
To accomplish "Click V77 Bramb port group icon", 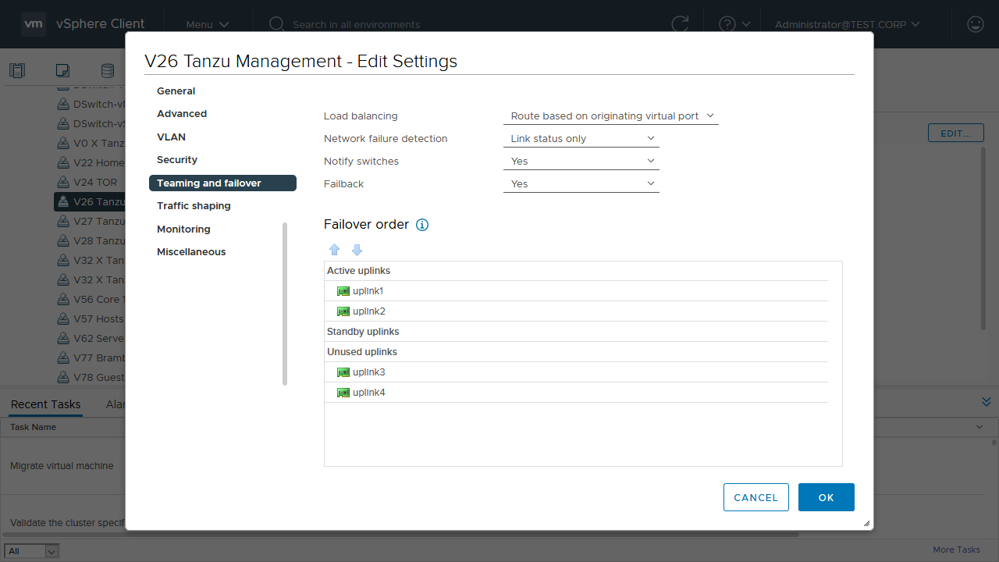I will (x=64, y=358).
